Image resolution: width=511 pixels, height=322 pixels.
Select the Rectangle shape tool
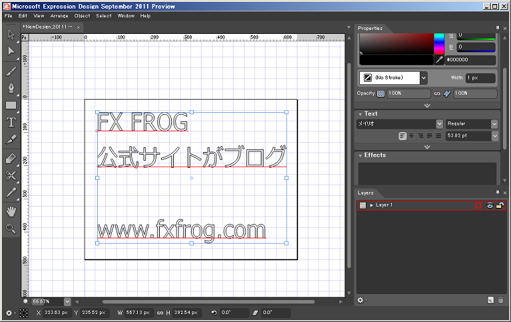tap(11, 105)
